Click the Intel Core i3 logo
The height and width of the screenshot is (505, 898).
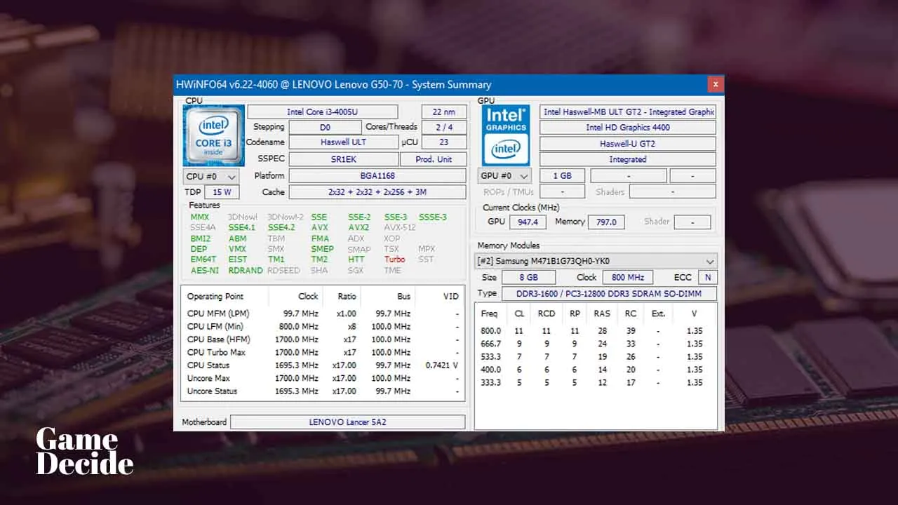point(214,135)
